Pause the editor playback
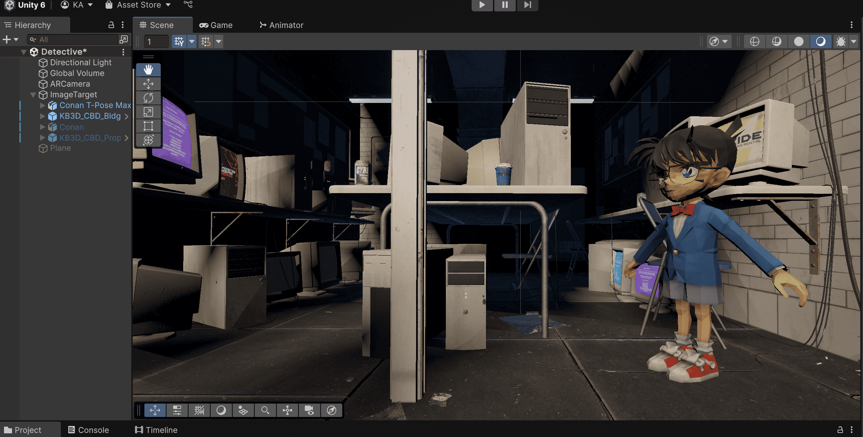 pyautogui.click(x=505, y=5)
